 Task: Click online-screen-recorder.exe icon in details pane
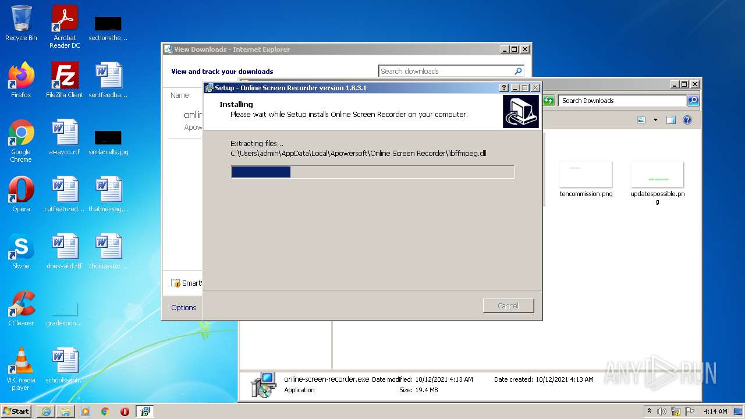pos(263,385)
